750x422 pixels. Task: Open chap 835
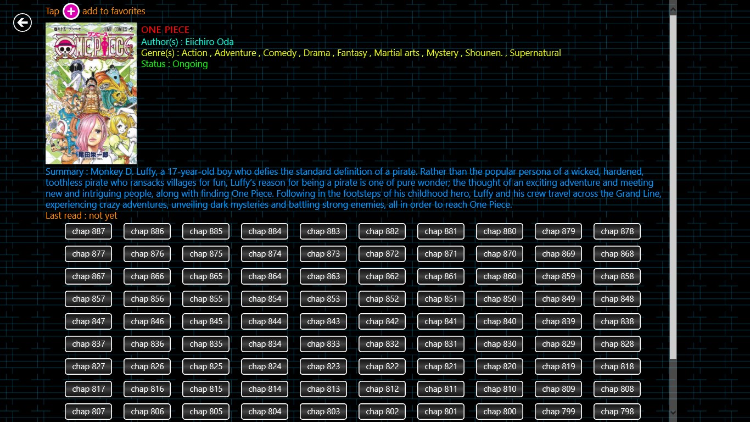(206, 344)
